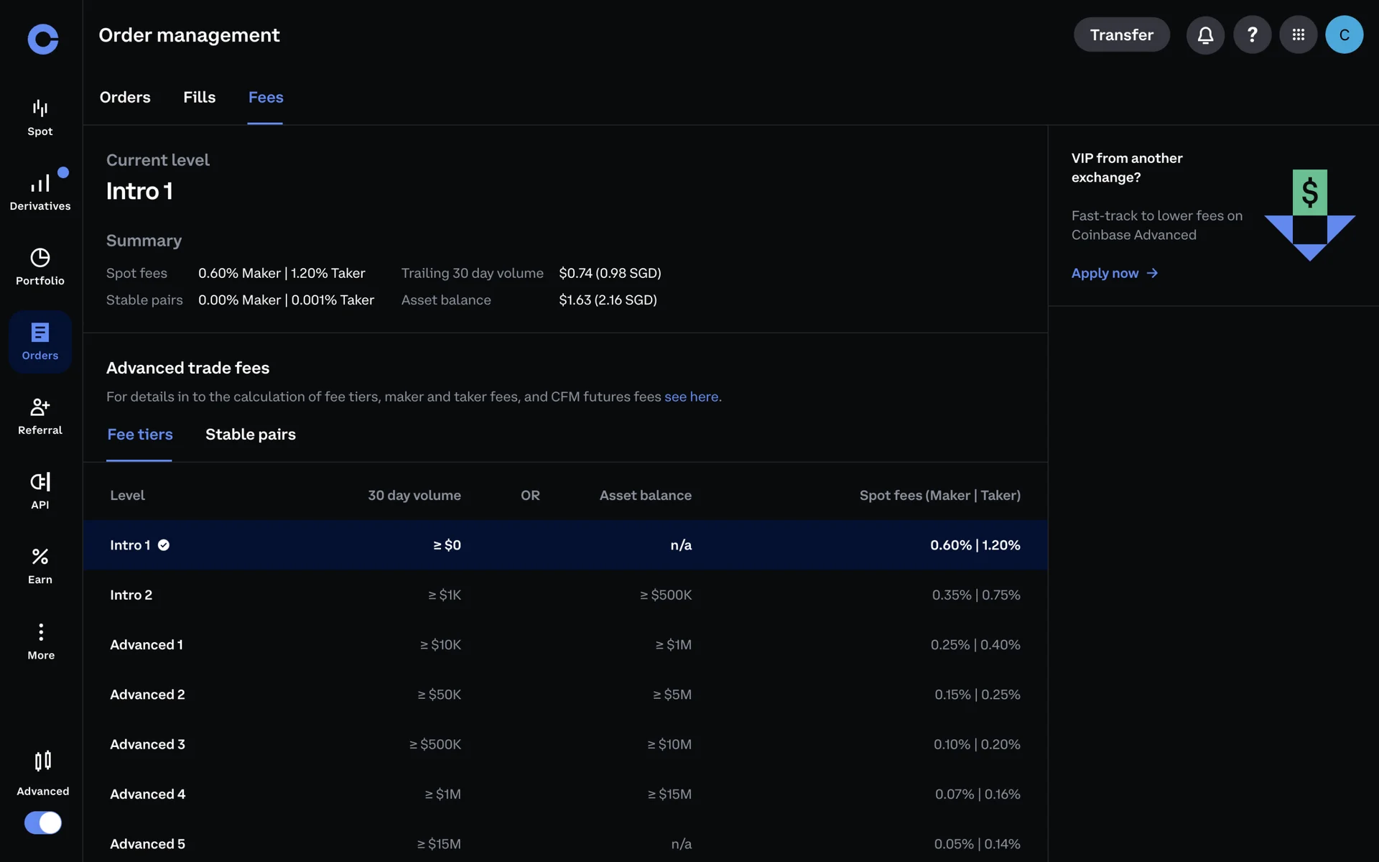
Task: Click the Apply now link
Action: [x=1114, y=273]
